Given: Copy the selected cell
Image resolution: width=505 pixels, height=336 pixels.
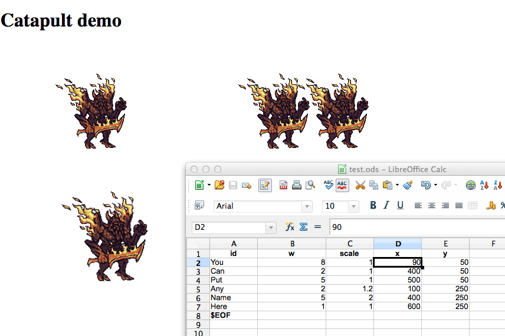Looking at the screenshot, I should click(x=373, y=185).
